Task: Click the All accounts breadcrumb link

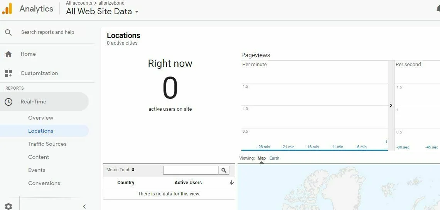Action: (79, 3)
